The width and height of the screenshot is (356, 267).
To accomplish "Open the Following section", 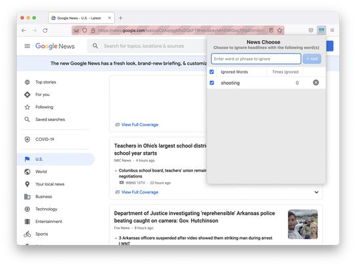I will [44, 107].
